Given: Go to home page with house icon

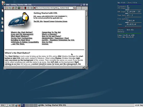Looking at the screenshot, I should click(x=13, y=8).
